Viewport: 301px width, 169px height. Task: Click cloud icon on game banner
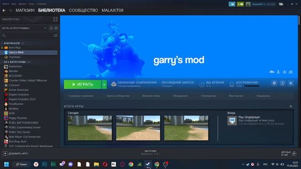pos(272,72)
